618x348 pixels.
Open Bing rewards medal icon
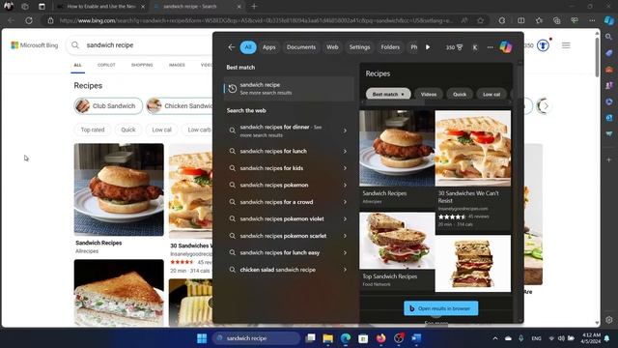(543, 45)
